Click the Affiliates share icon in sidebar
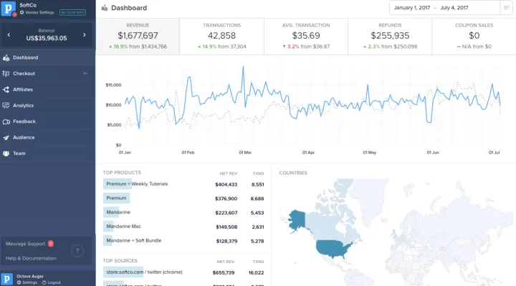The height and width of the screenshot is (286, 516). (6, 89)
